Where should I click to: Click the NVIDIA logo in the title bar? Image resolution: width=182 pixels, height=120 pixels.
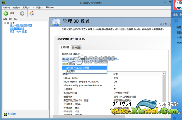3,3
